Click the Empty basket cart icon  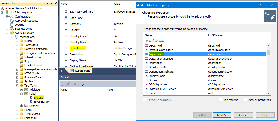tap(68, 84)
